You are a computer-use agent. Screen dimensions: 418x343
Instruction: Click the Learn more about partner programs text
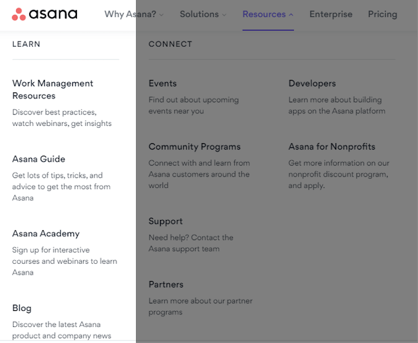[200, 307]
